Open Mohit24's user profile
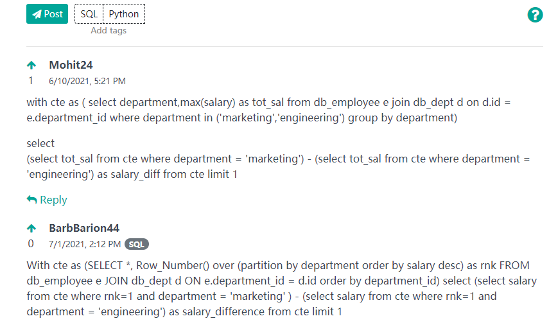This screenshot has height=332, width=549. click(x=71, y=65)
